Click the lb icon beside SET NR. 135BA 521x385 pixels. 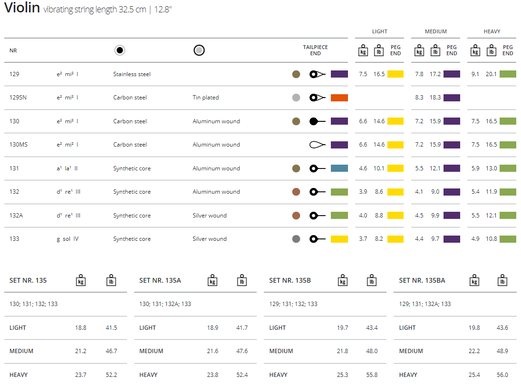(x=502, y=280)
